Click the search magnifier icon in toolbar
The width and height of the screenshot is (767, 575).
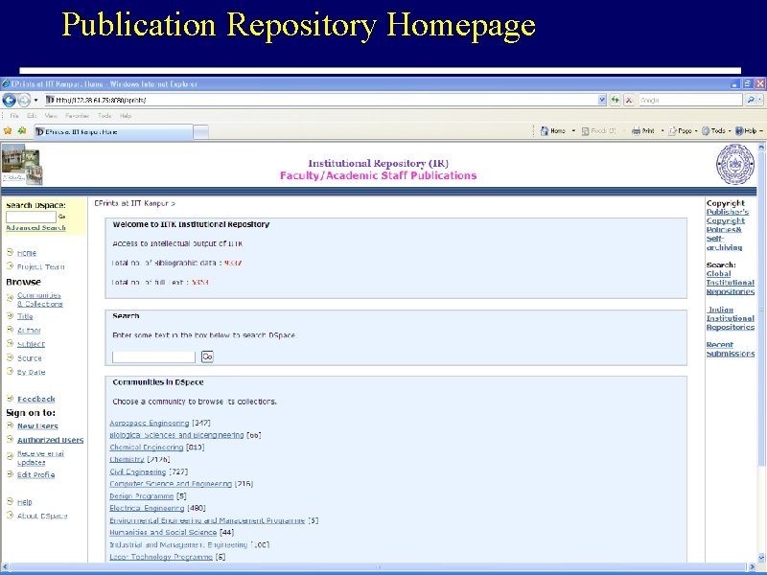(751, 101)
